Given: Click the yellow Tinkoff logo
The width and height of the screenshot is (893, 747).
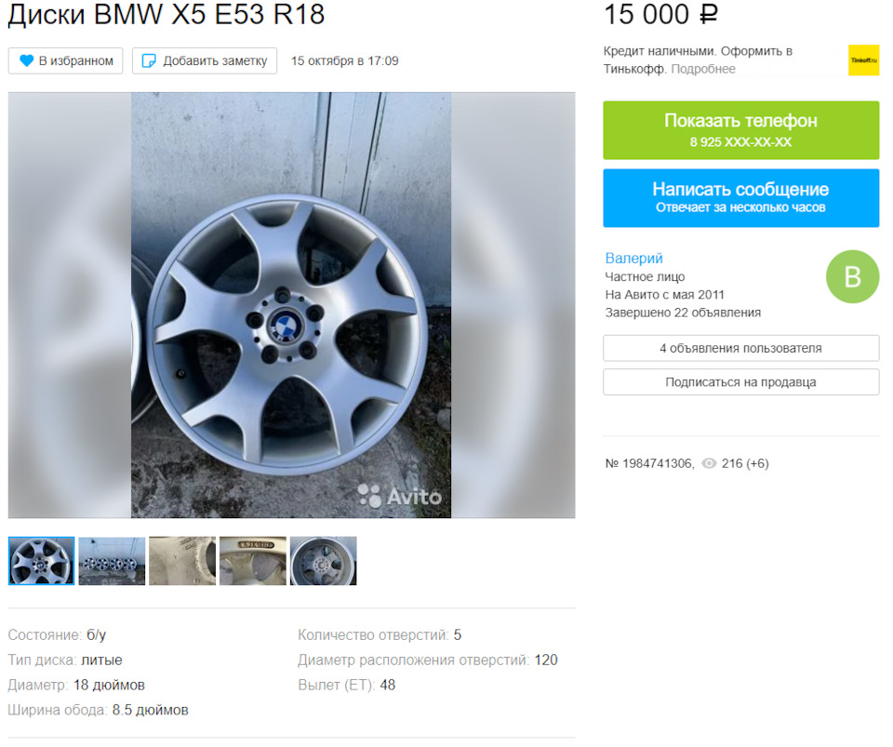Looking at the screenshot, I should point(863,60).
